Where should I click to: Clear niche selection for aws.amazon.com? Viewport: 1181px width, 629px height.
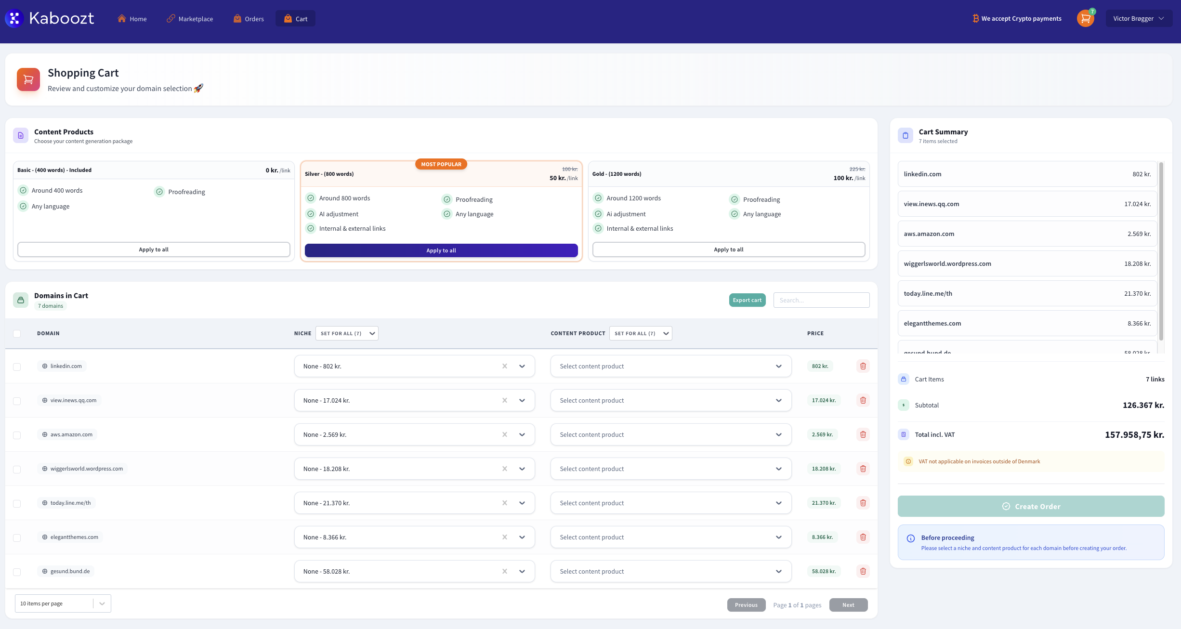coord(504,434)
